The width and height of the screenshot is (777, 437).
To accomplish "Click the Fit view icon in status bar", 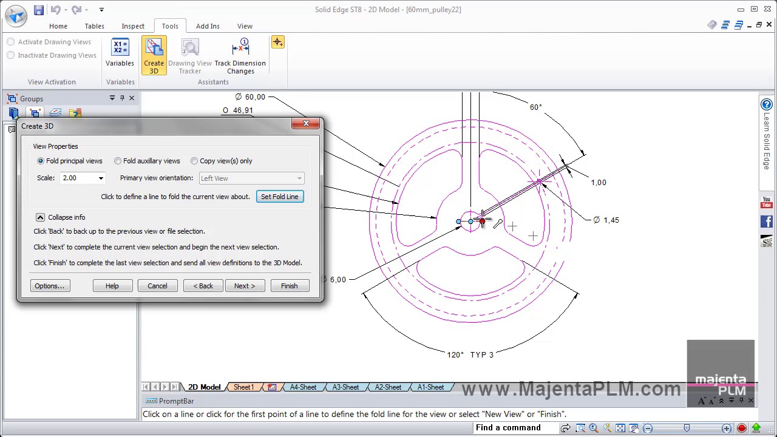I will click(x=620, y=429).
